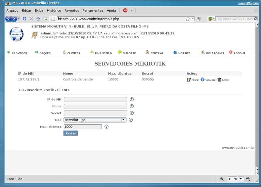This screenshot has width=261, height=187.
Task: Open the OPÇÕES navigation menu
Action: 42,53
